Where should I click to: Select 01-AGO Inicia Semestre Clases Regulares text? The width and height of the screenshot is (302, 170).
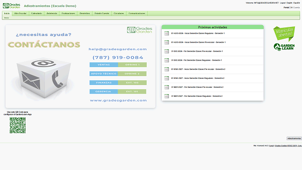point(198,34)
